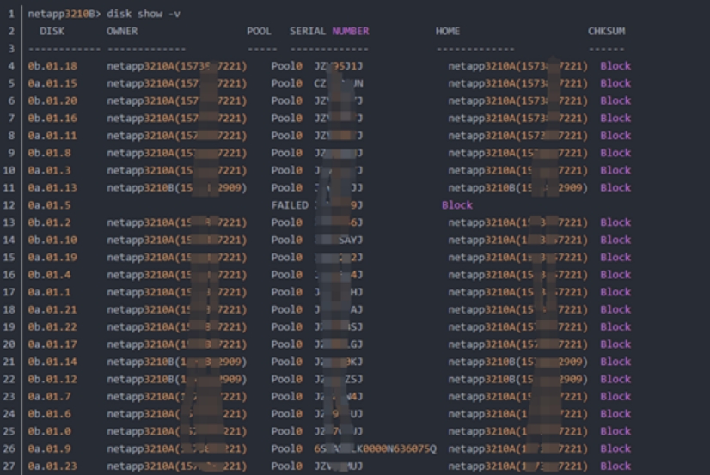Image resolution: width=710 pixels, height=475 pixels.
Task: Select disk entry 0a.01.1
Action: 49,292
